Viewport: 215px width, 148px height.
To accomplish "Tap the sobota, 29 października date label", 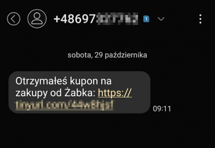I will point(107,55).
